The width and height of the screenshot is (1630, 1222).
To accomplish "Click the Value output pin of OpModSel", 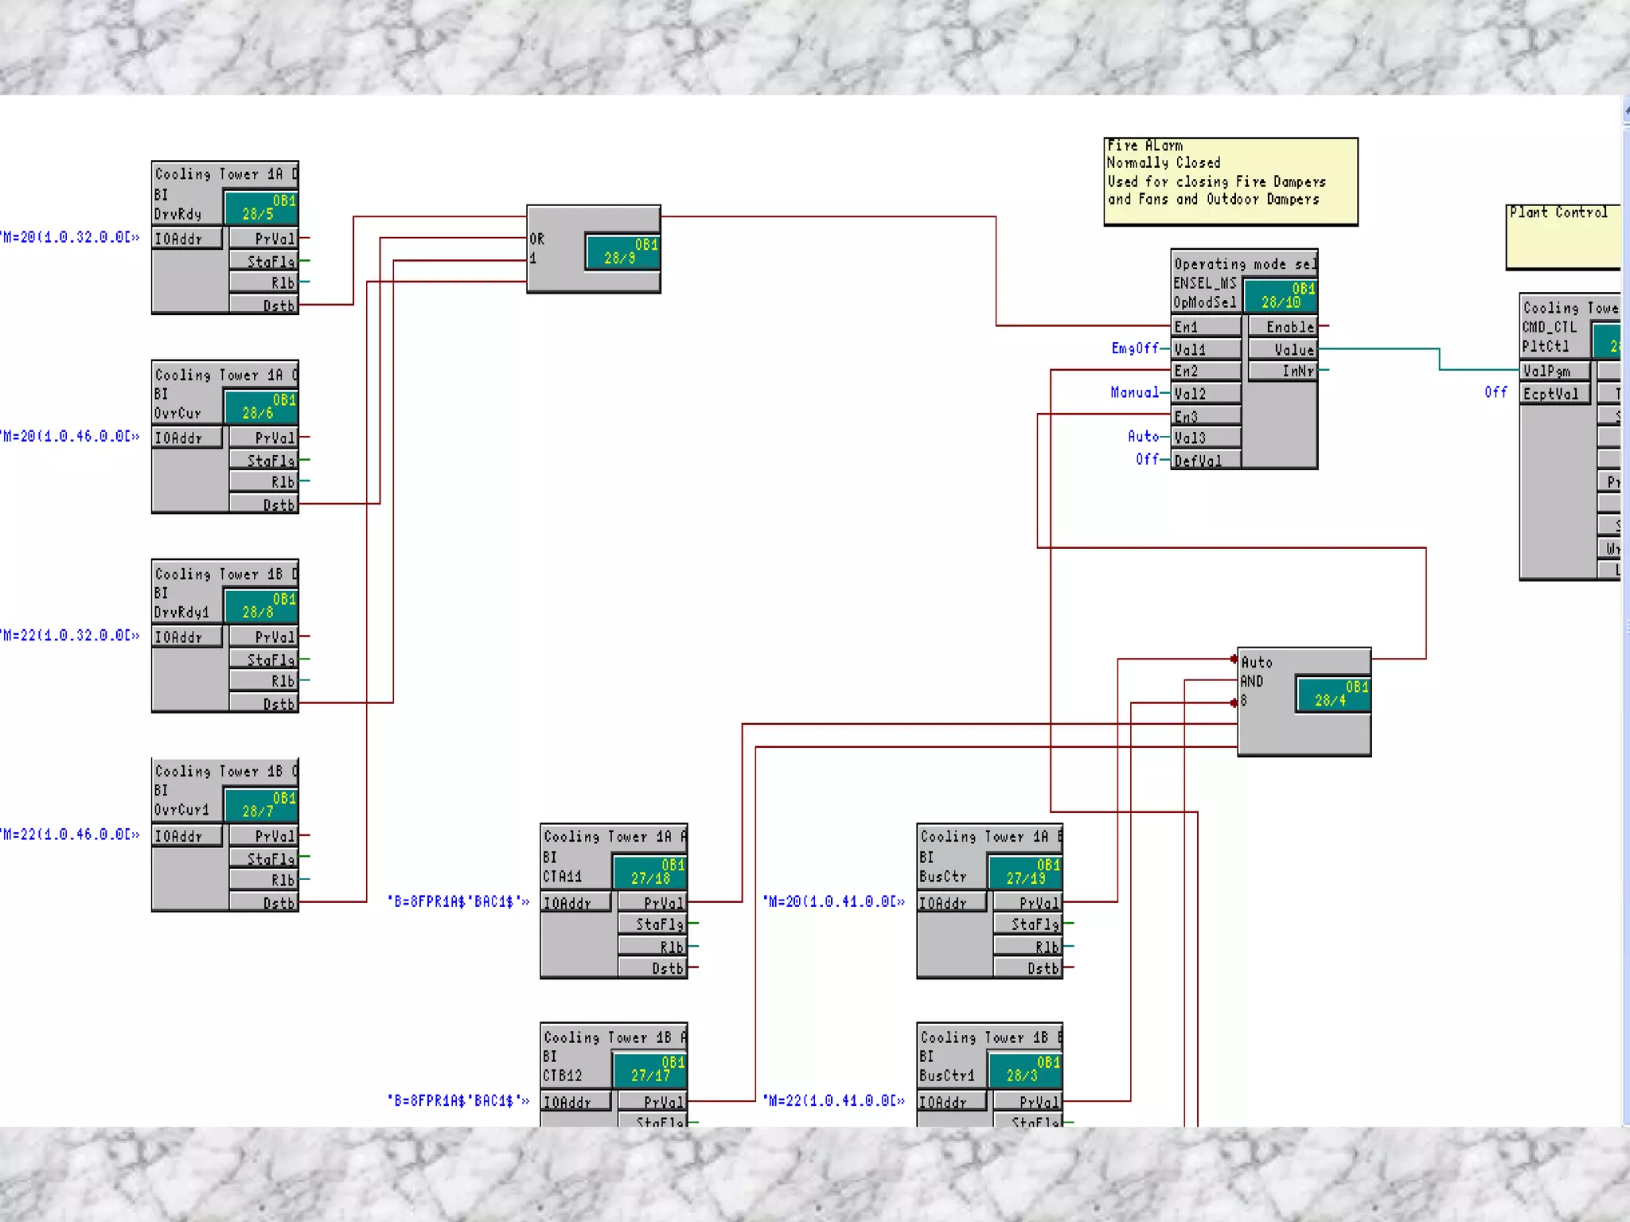I will click(1283, 348).
